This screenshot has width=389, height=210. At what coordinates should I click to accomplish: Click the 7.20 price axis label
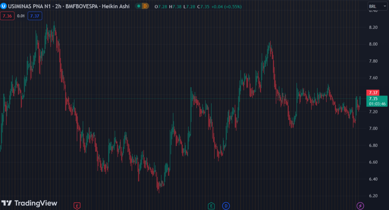(x=373, y=111)
